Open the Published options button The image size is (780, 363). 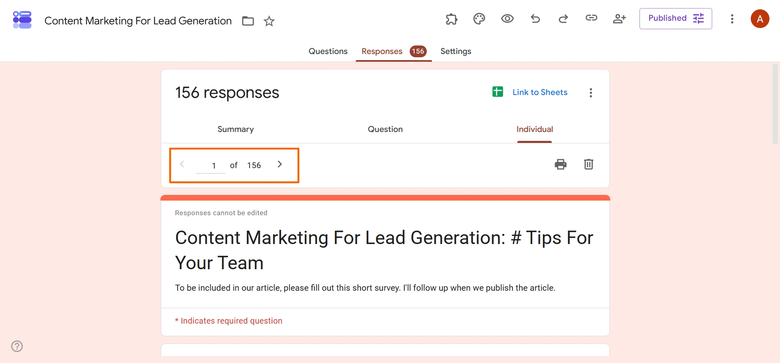point(676,19)
